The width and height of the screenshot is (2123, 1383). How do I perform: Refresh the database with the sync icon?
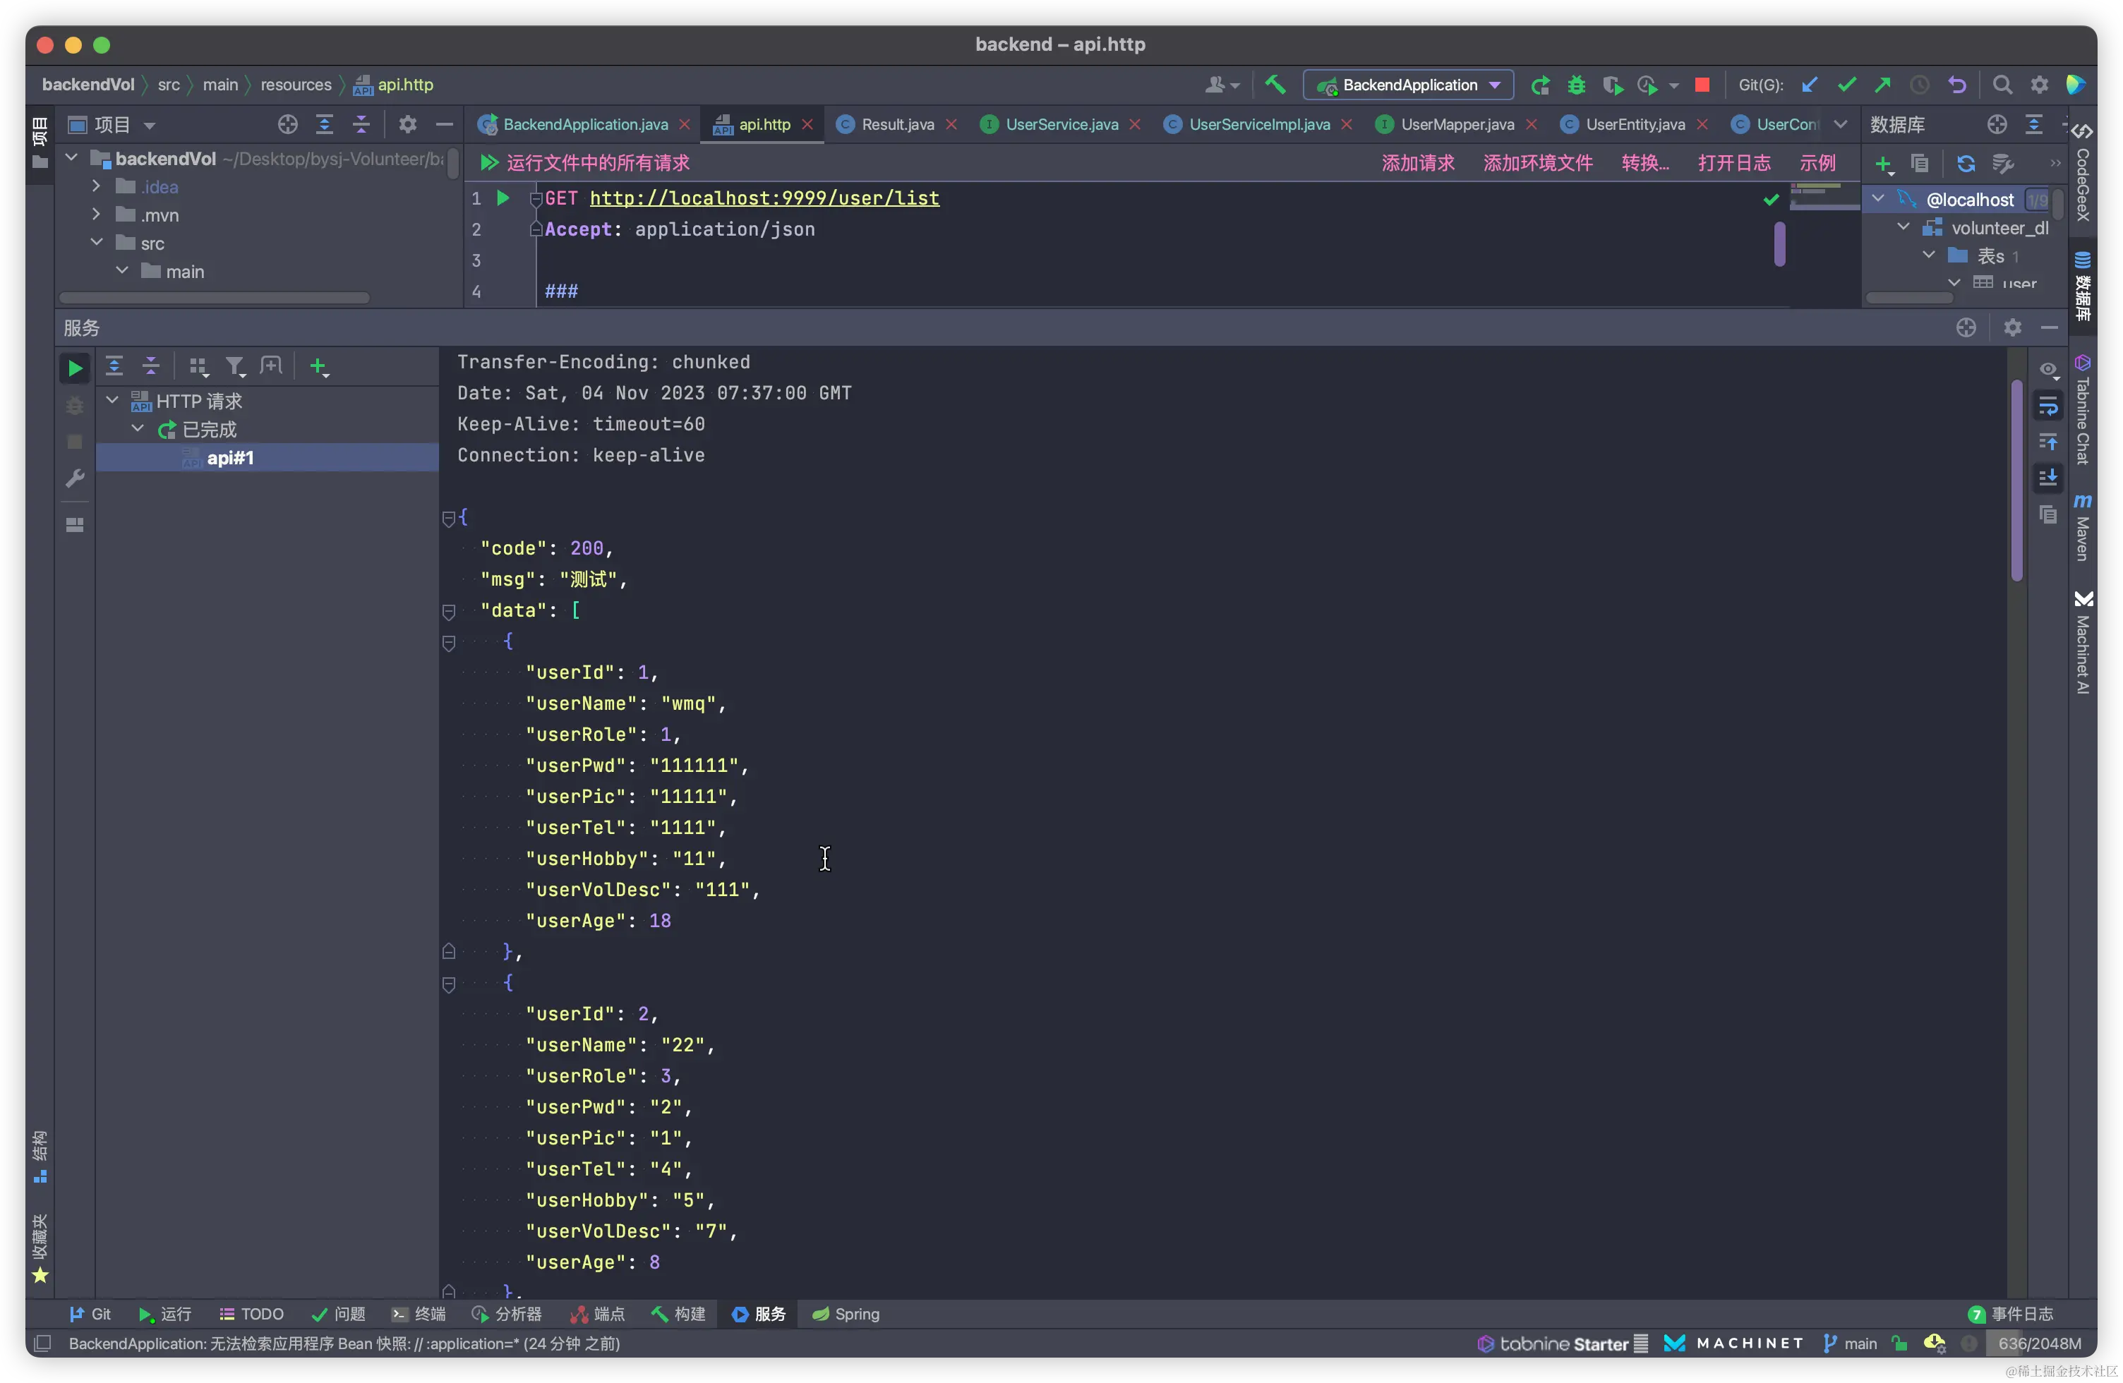coord(1965,163)
